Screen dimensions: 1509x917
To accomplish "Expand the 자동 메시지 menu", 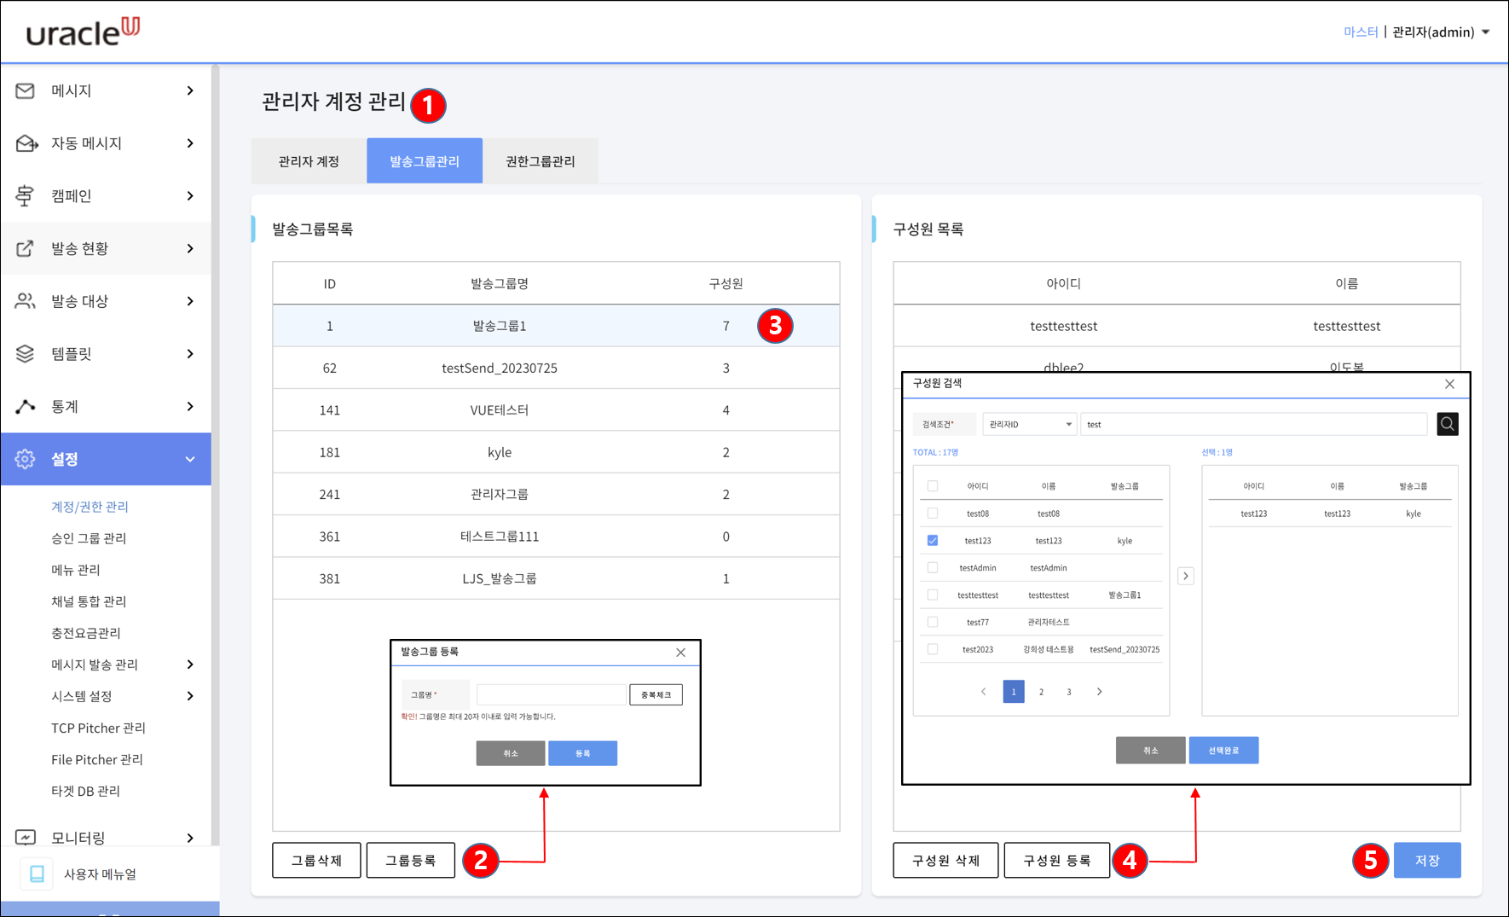I will [190, 143].
